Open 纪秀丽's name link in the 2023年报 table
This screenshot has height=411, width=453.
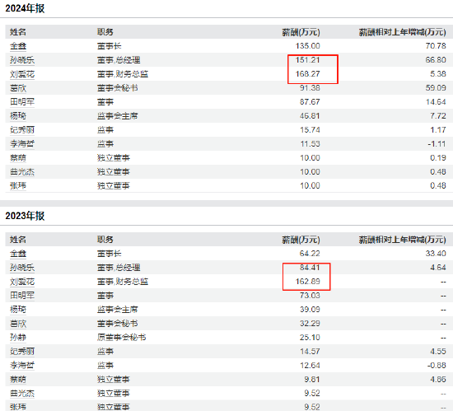click(22, 352)
